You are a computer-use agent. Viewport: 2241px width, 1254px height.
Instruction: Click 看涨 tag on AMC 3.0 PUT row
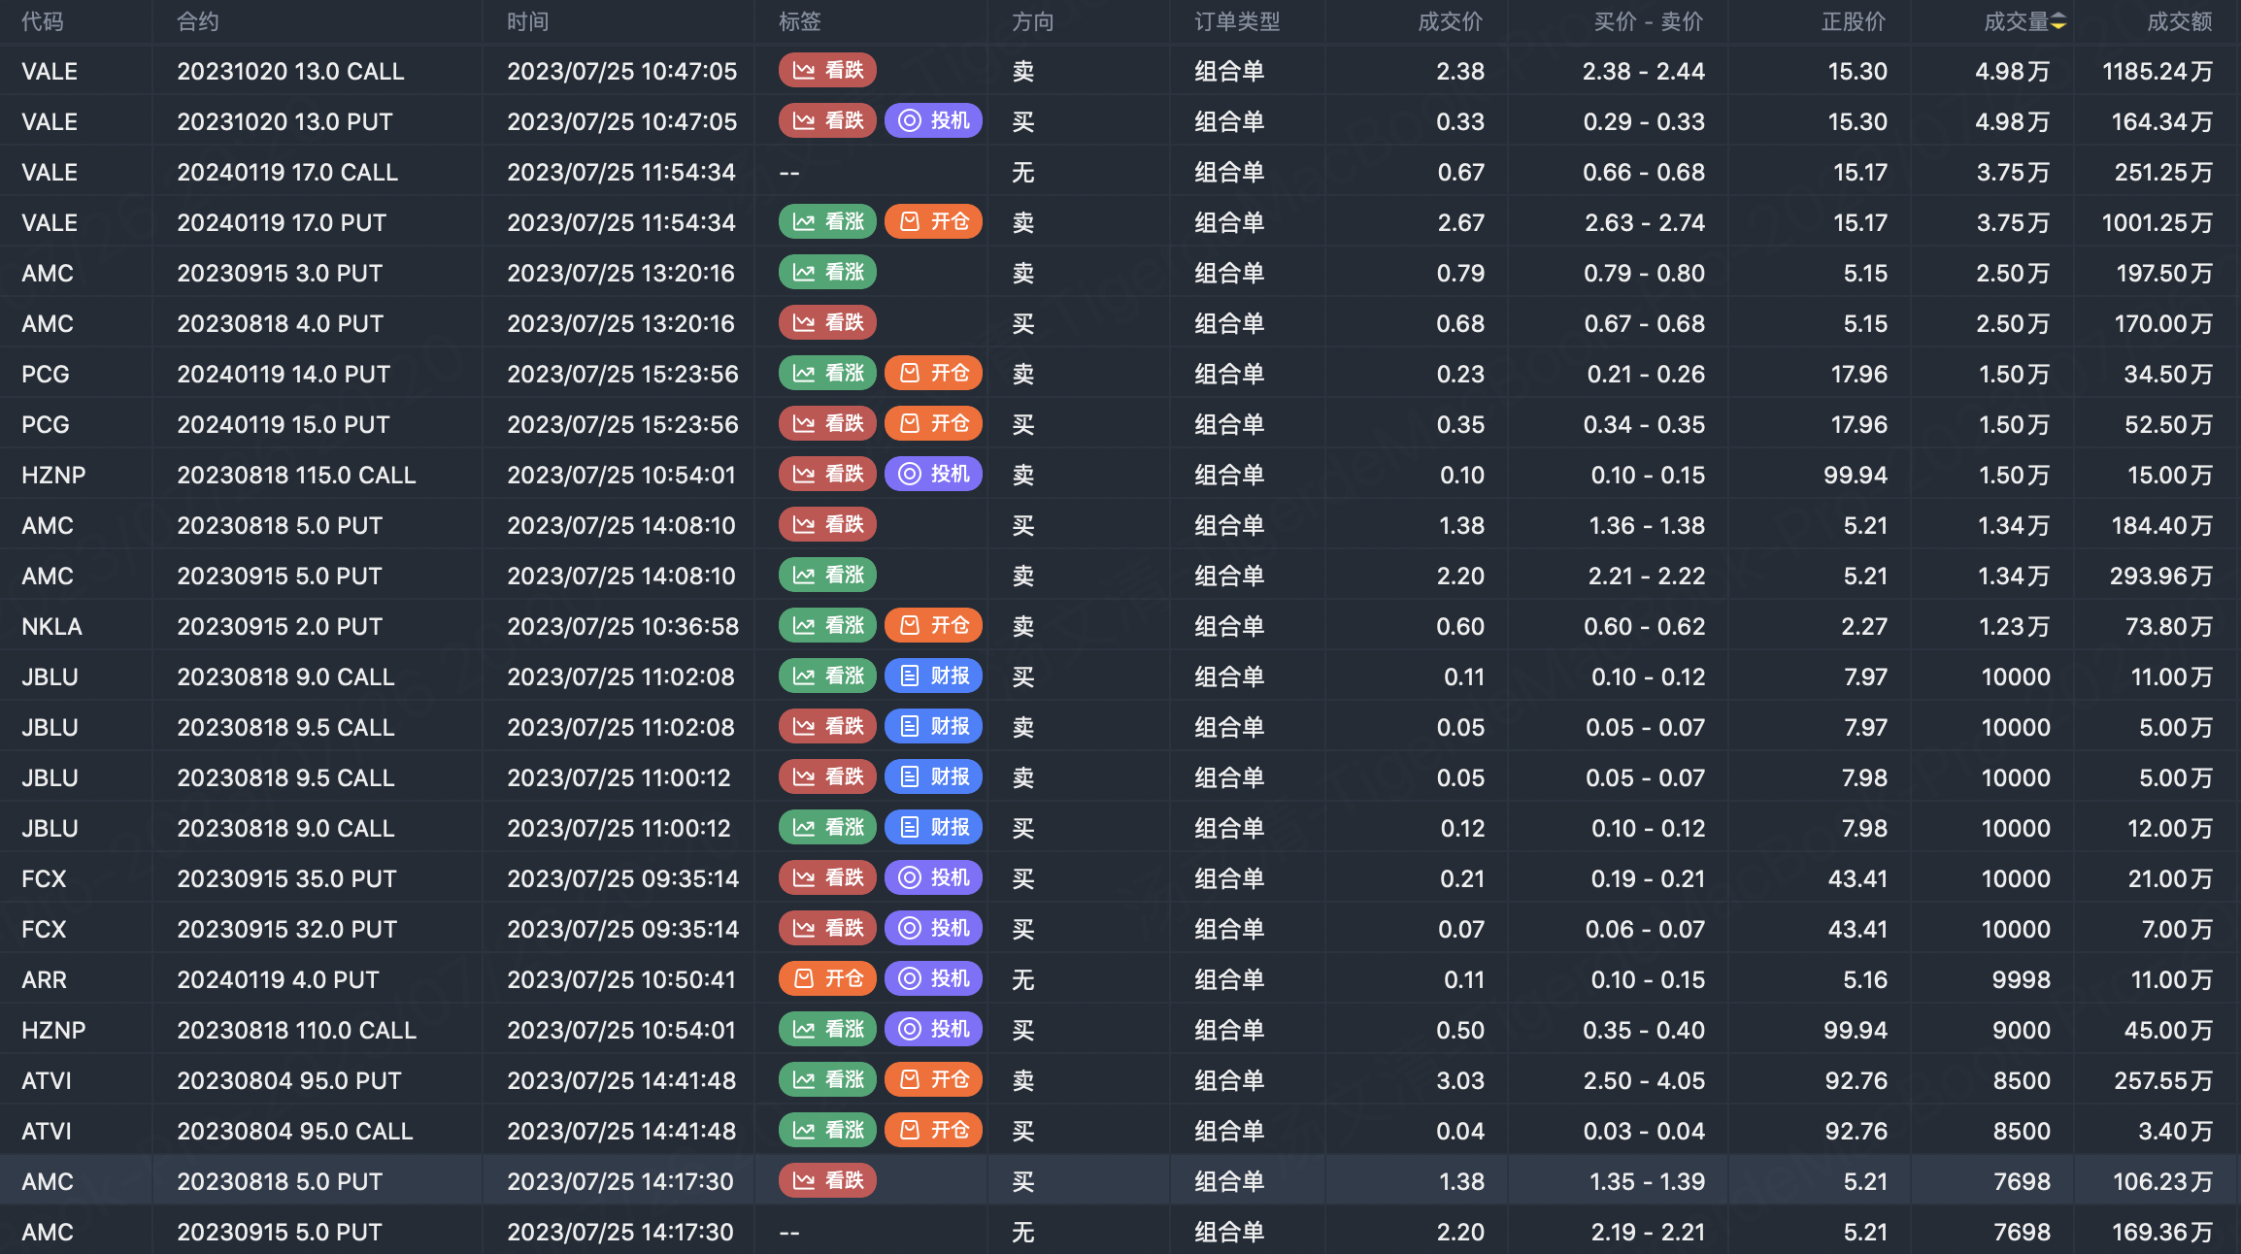[827, 272]
